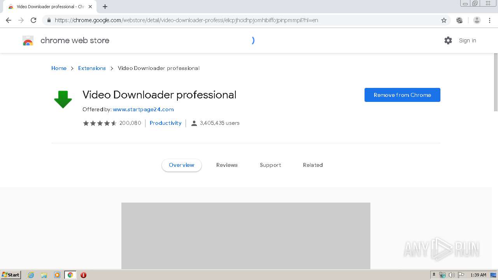498x280 pixels.
Task: Close the Video Downloader professional tab
Action: (90, 7)
